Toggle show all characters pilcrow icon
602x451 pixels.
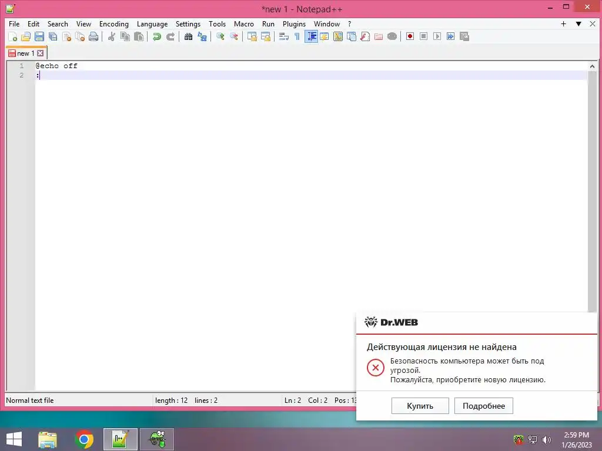point(297,36)
